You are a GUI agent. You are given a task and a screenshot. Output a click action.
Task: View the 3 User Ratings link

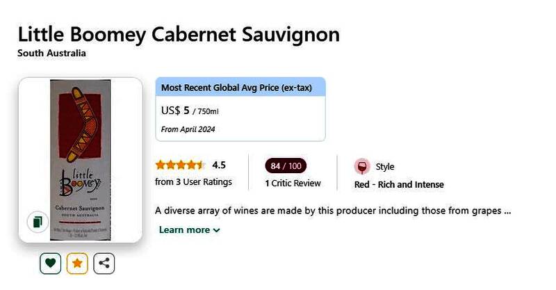click(x=193, y=182)
